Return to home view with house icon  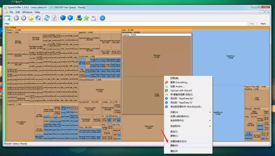(x=38, y=18)
